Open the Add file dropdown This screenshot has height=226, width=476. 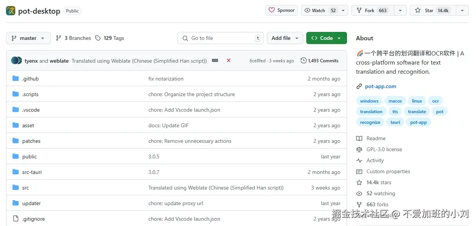pyautogui.click(x=285, y=38)
